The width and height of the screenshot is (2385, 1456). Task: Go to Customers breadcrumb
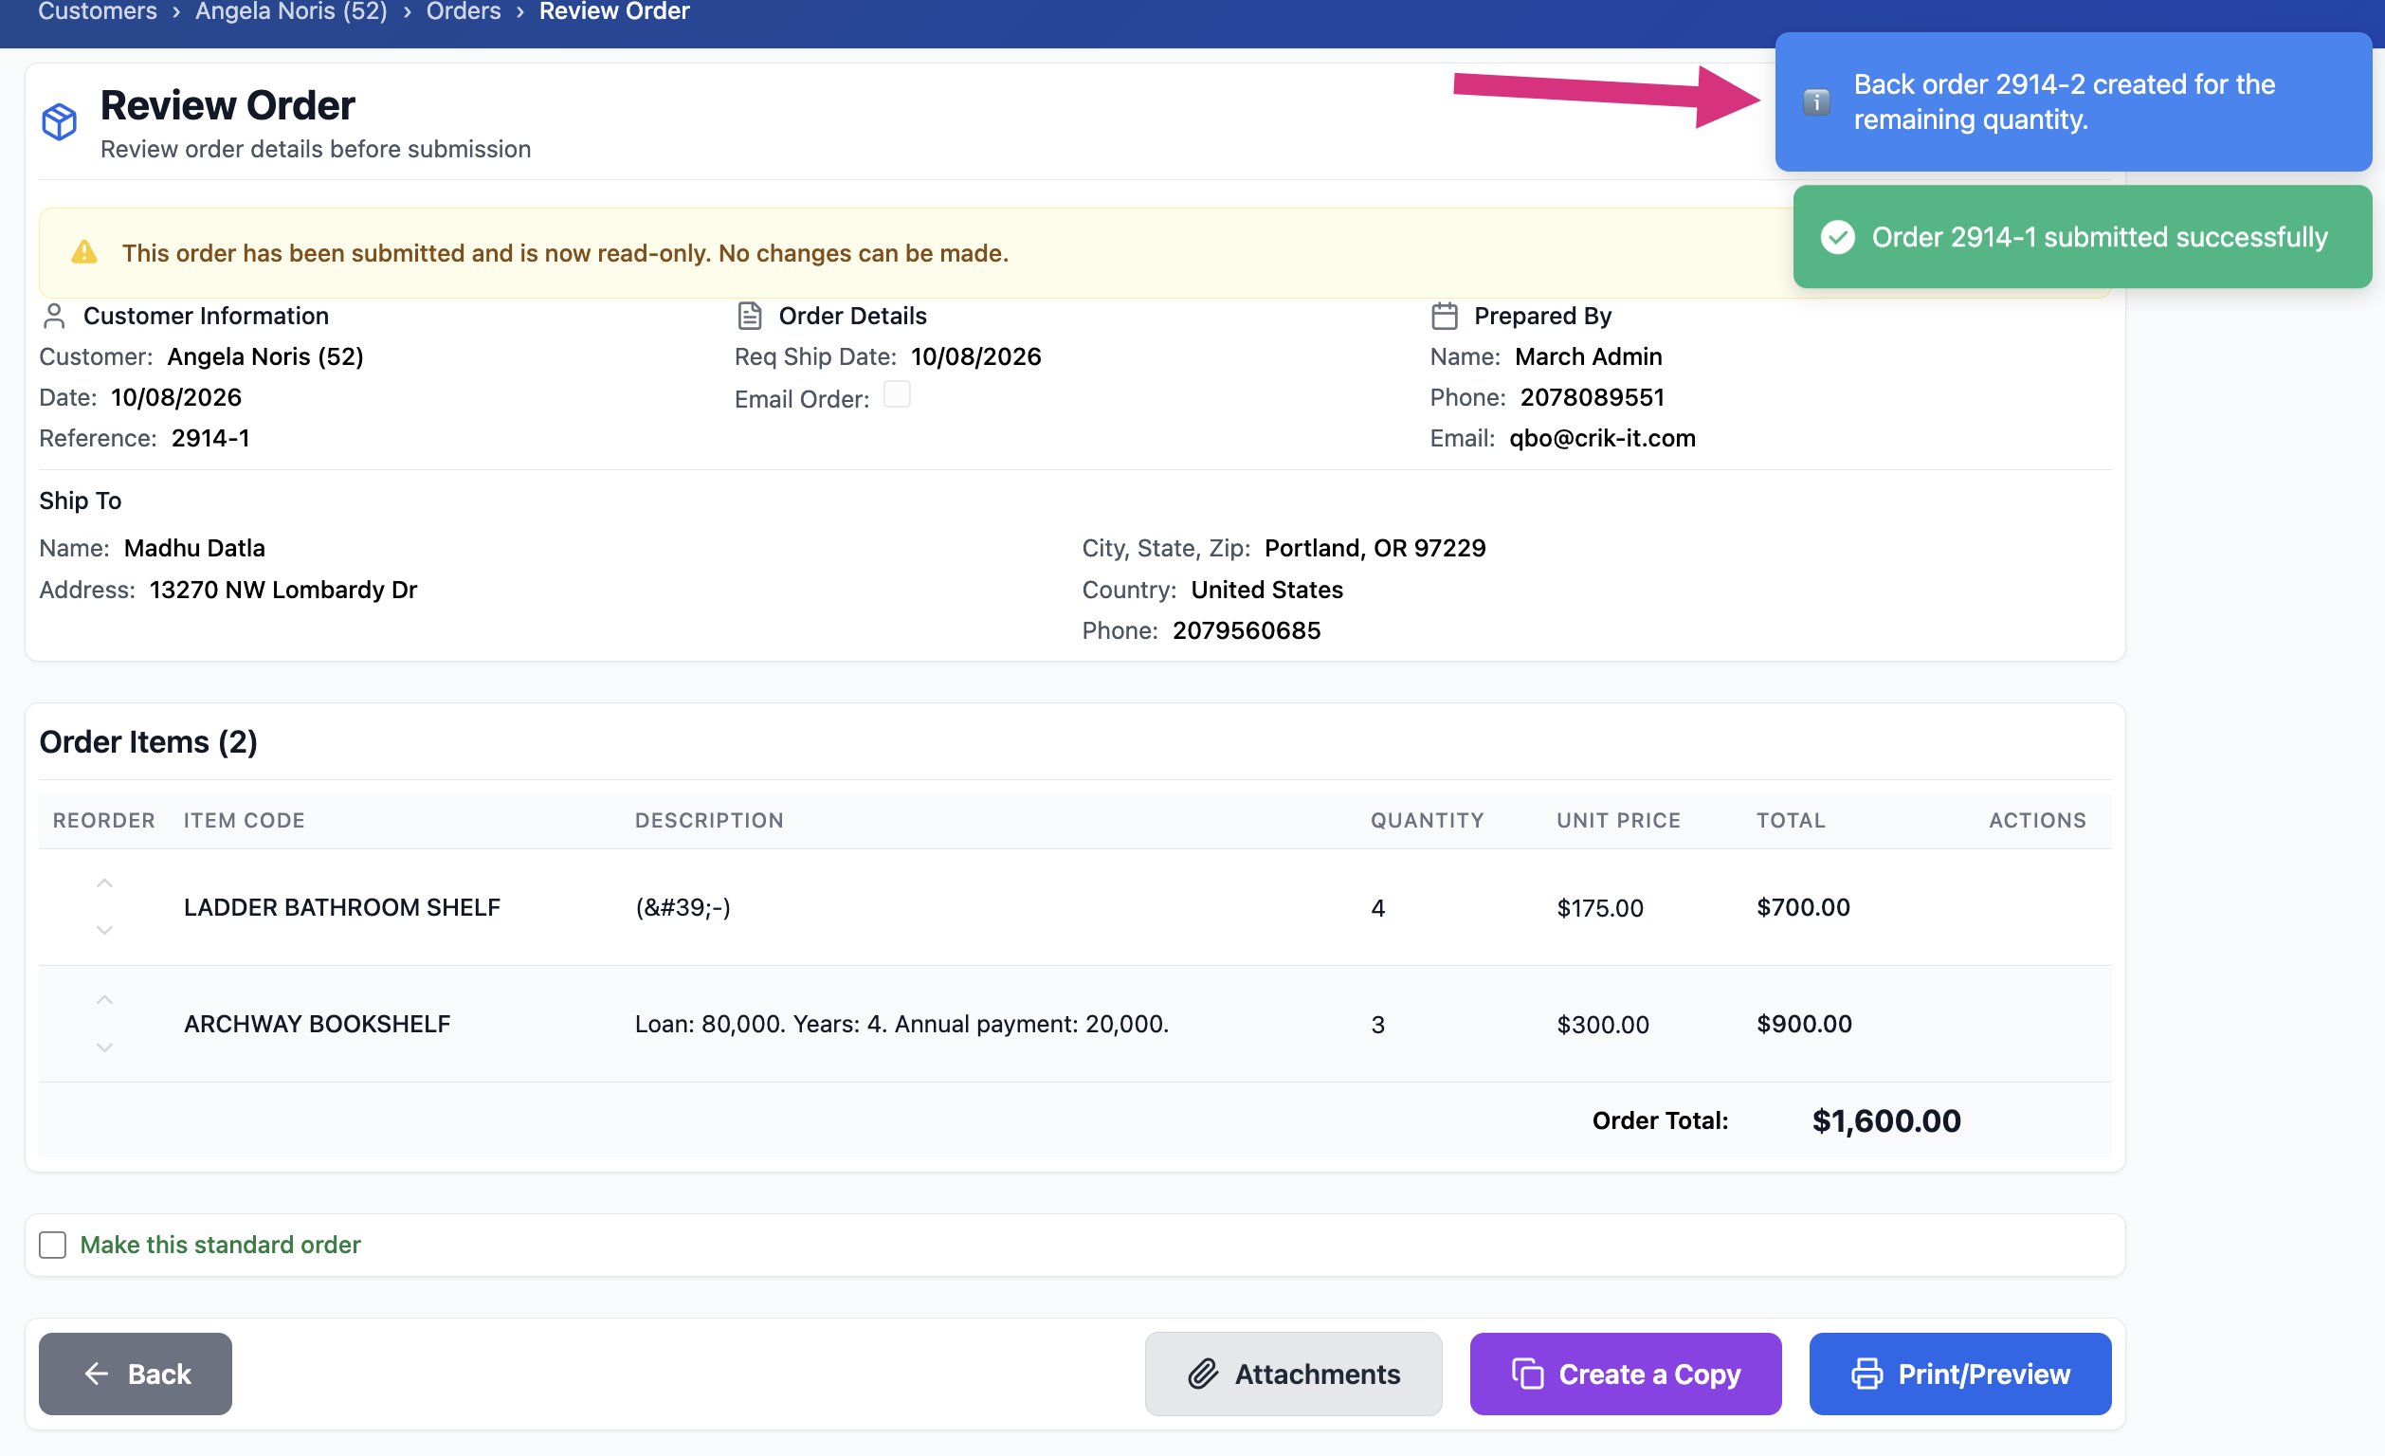tap(97, 11)
